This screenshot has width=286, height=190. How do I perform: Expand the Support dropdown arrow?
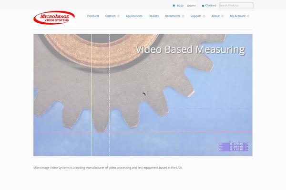tap(204, 16)
